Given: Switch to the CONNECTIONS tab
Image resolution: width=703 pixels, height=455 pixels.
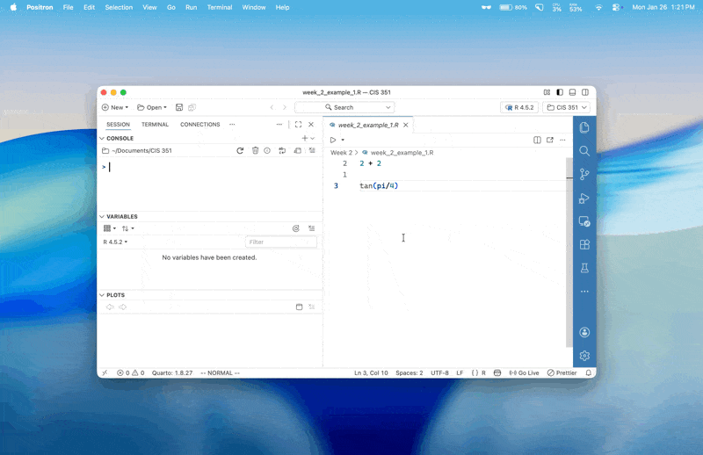Looking at the screenshot, I should pos(200,125).
